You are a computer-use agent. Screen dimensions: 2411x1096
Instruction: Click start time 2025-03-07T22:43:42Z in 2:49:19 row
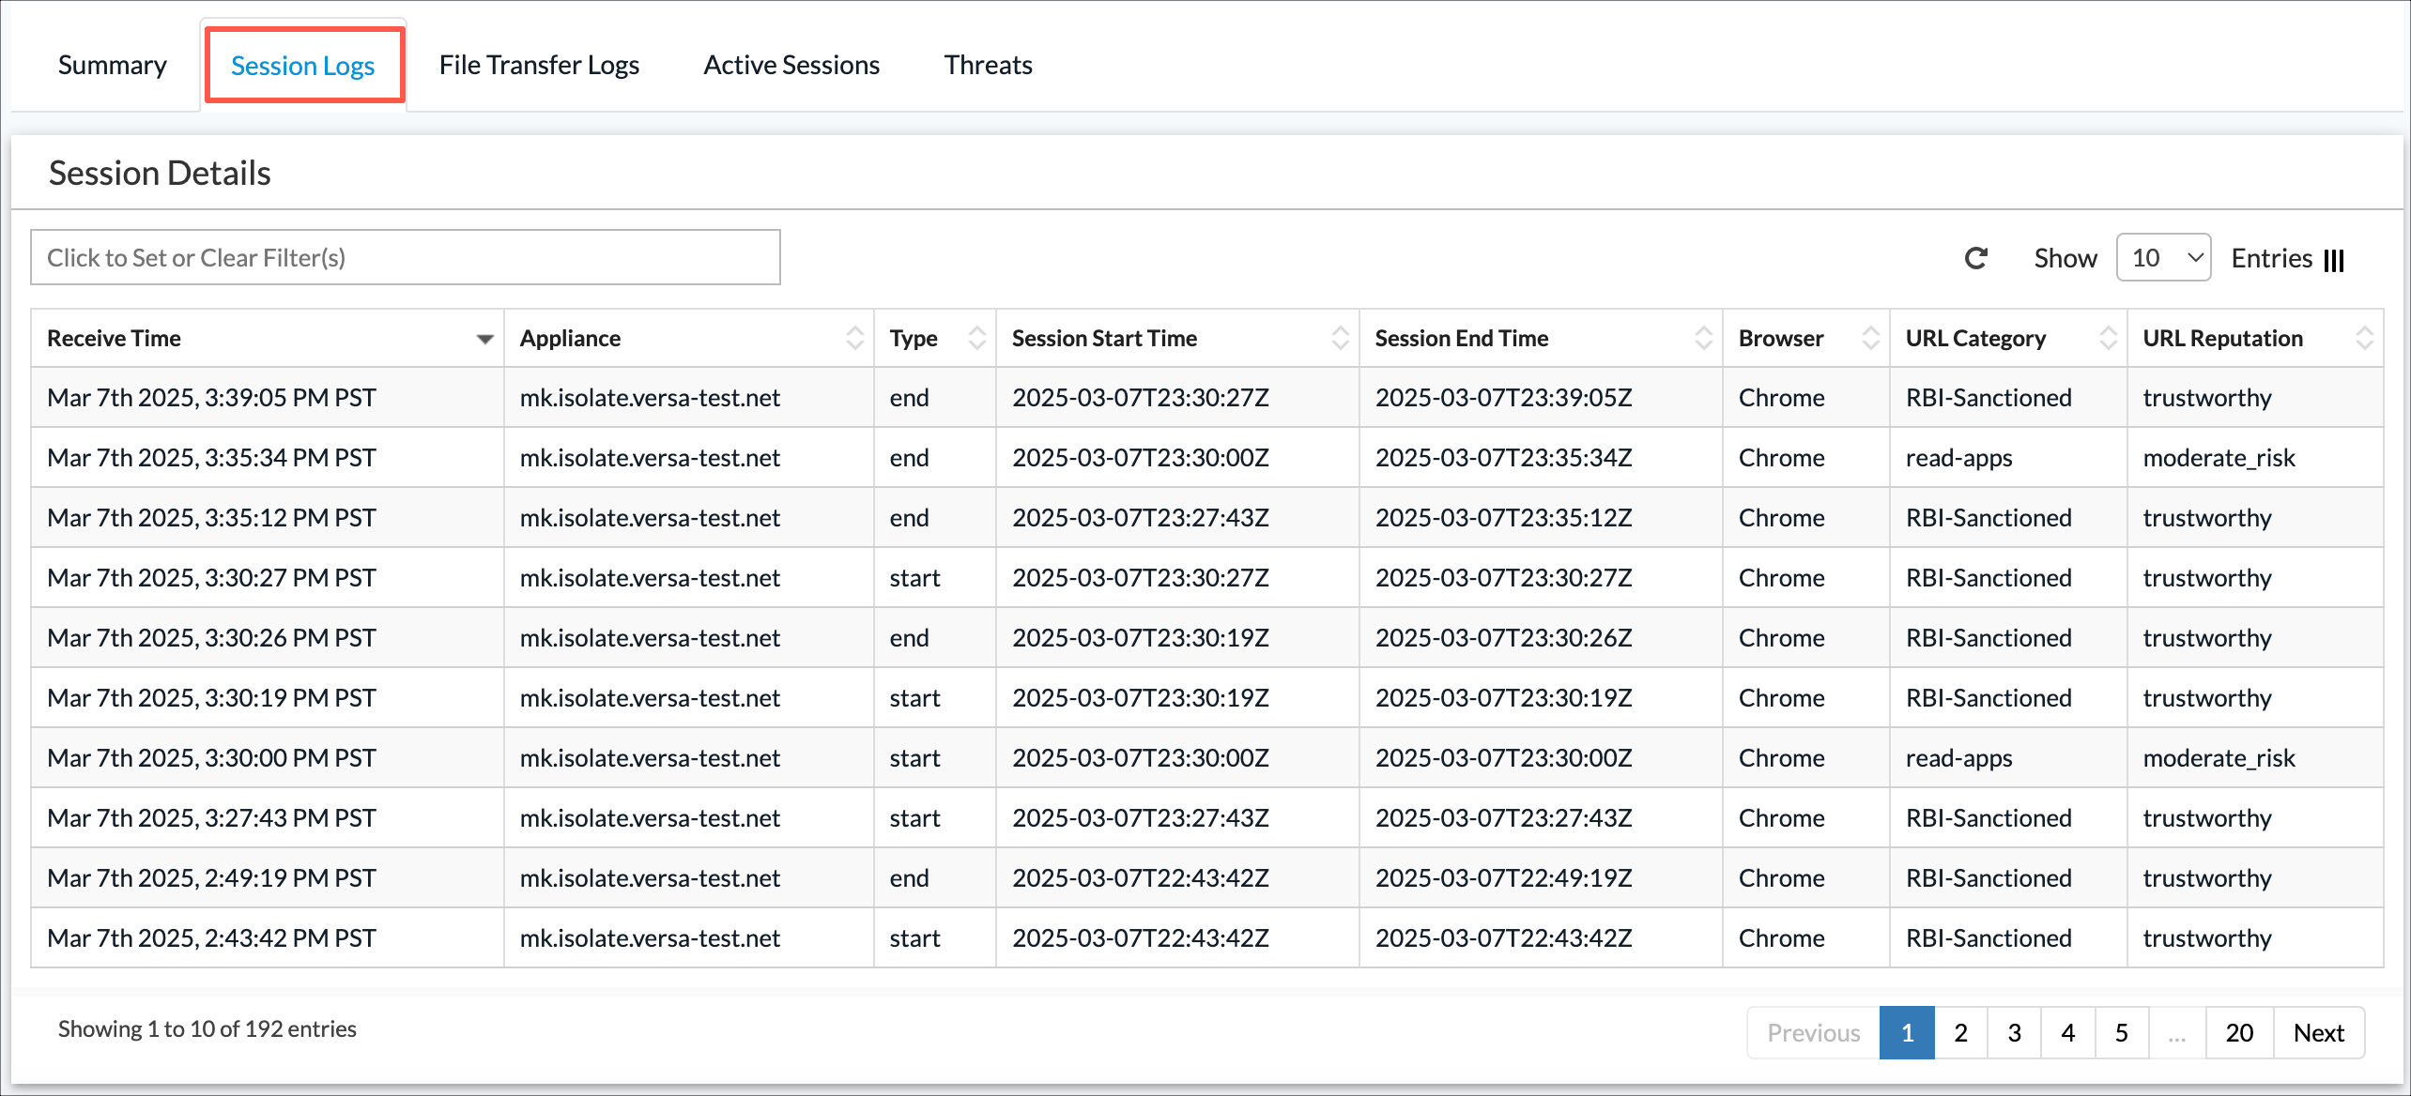[1140, 877]
